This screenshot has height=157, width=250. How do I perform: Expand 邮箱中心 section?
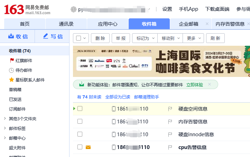pyautogui.click(x=5, y=138)
